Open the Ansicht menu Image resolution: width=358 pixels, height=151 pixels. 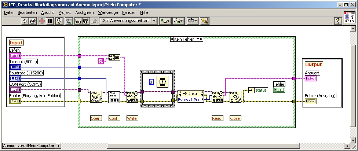coord(47,12)
